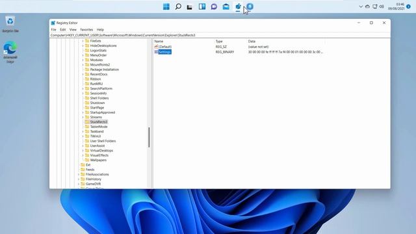The image size is (416, 234).
Task: Select the Shutdown folder icon
Action: [87, 103]
